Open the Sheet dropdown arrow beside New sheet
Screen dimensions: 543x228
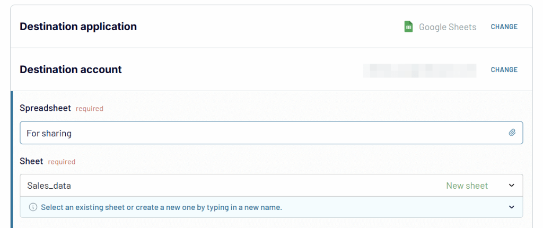coord(512,186)
